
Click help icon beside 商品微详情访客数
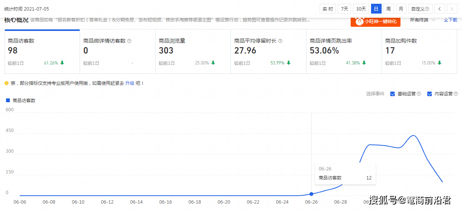coord(129,41)
